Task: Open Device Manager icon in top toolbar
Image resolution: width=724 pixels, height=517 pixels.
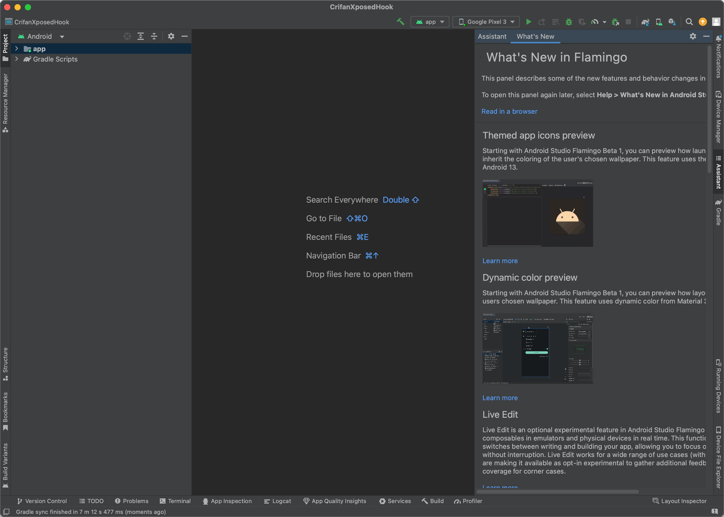Action: [659, 22]
